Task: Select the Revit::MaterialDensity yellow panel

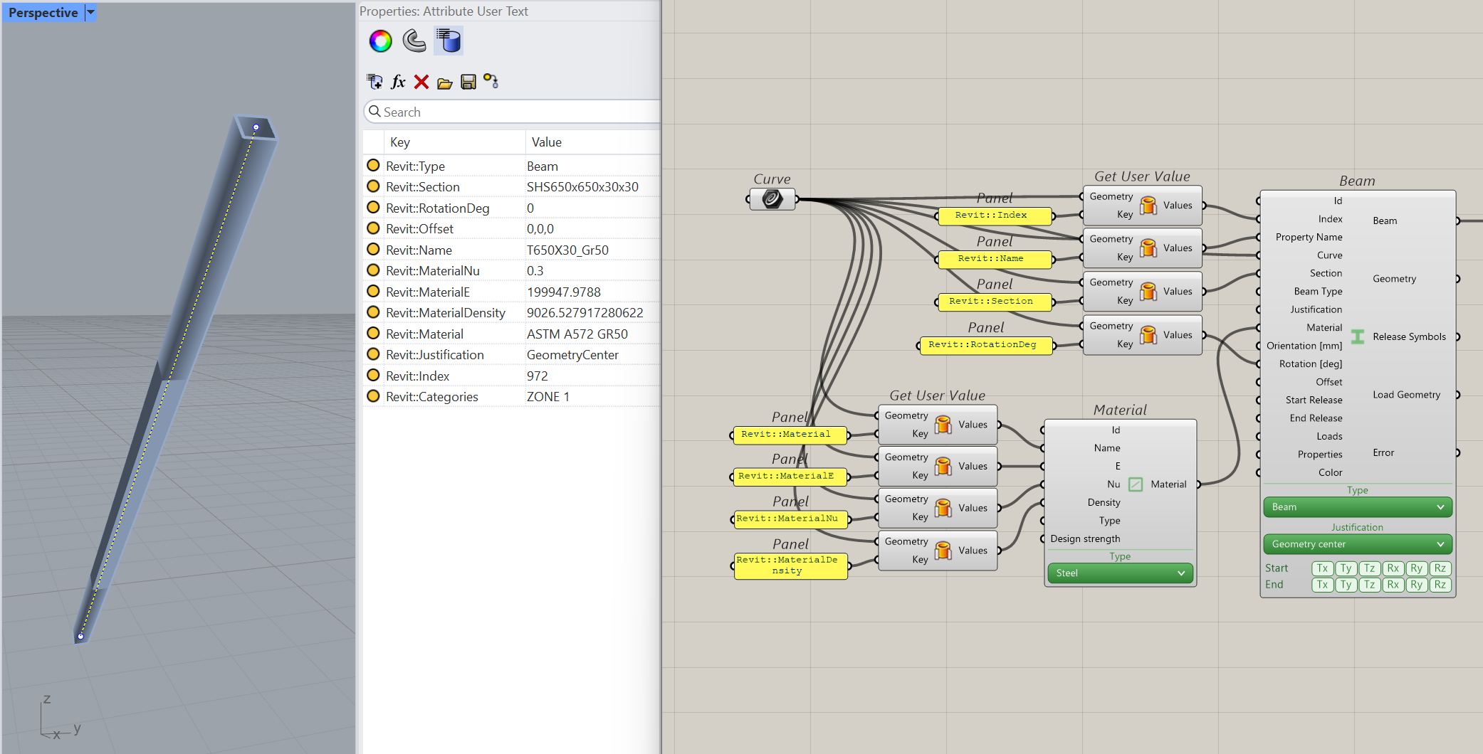Action: coord(790,566)
